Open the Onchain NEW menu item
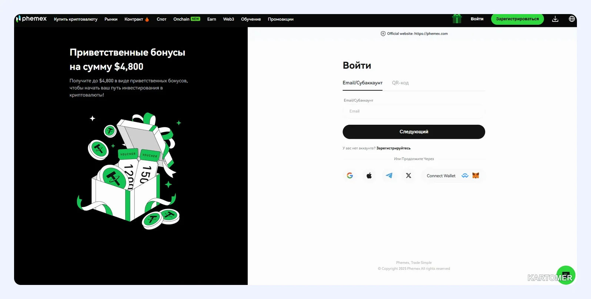 187,19
